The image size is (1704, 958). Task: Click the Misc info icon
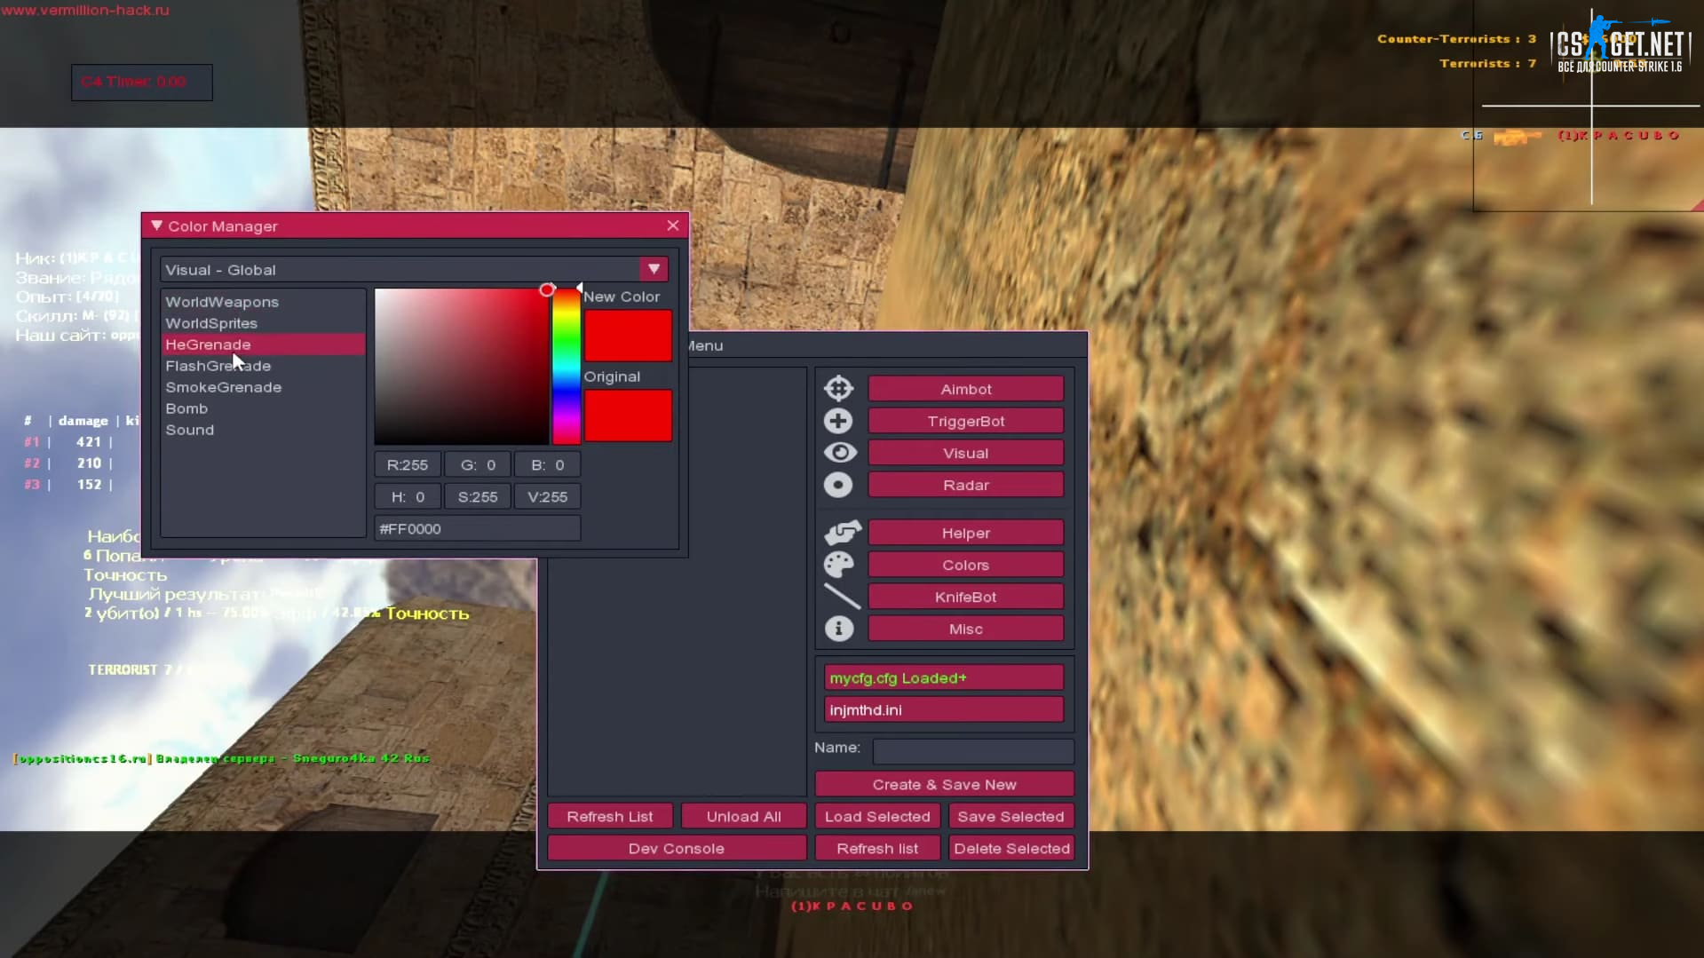tap(838, 629)
